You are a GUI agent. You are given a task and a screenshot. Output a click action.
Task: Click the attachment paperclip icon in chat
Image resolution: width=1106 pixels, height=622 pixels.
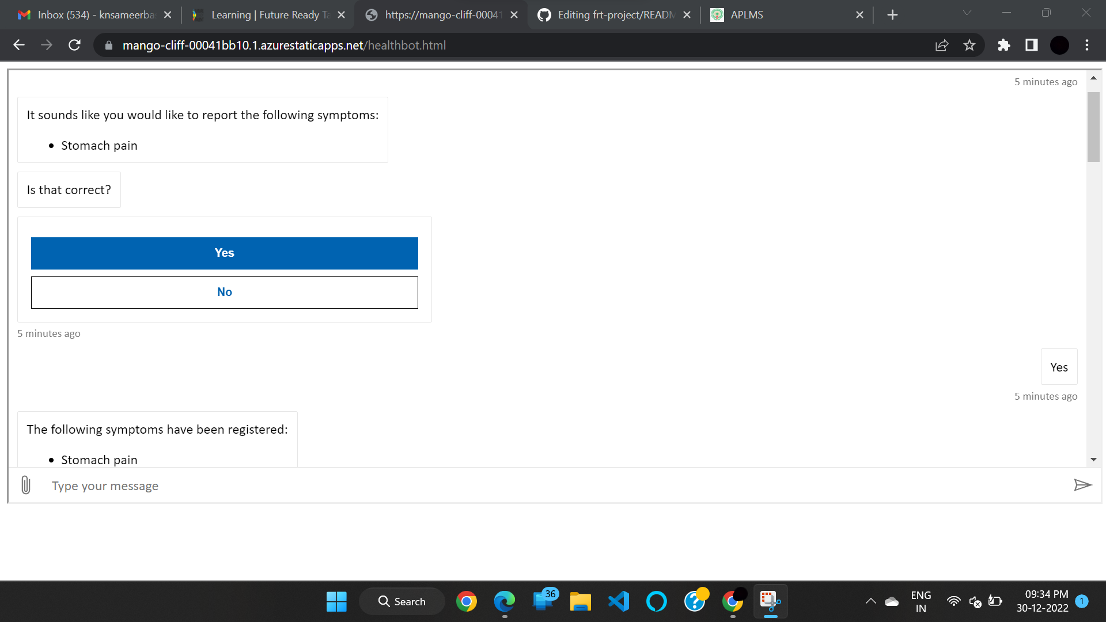(x=25, y=485)
